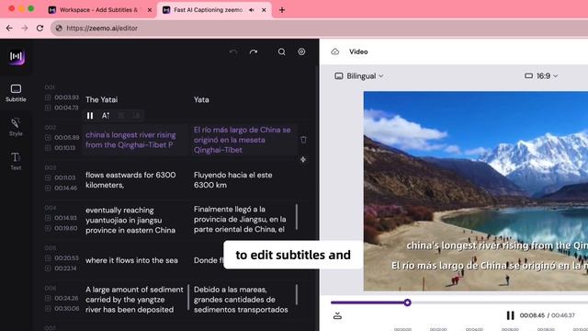Viewport: 588px width, 331px height.
Task: Click the collapse timeline icon below progress bar
Action: tap(337, 315)
